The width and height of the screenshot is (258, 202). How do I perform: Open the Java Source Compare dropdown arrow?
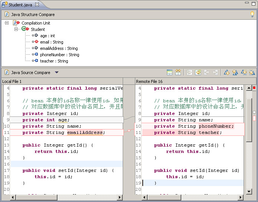click(x=56, y=73)
